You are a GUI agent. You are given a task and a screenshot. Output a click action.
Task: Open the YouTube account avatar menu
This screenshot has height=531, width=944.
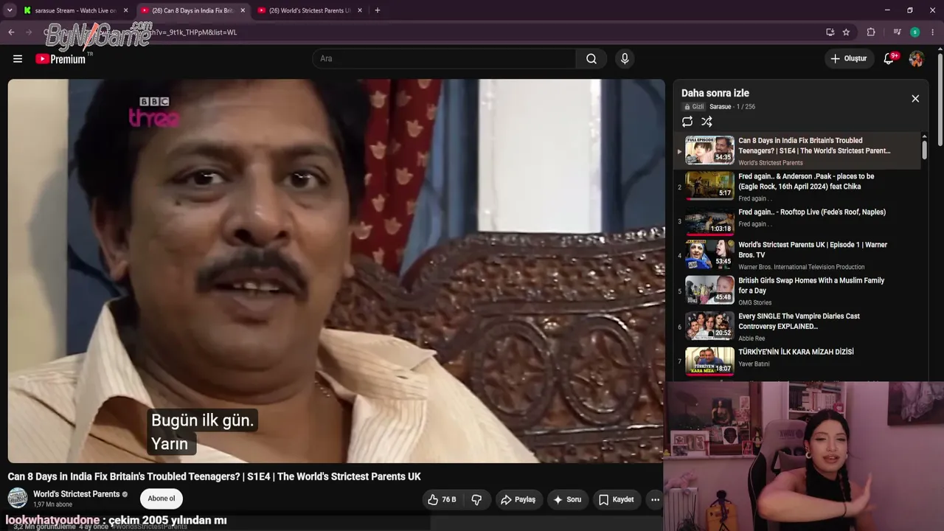[x=916, y=59]
